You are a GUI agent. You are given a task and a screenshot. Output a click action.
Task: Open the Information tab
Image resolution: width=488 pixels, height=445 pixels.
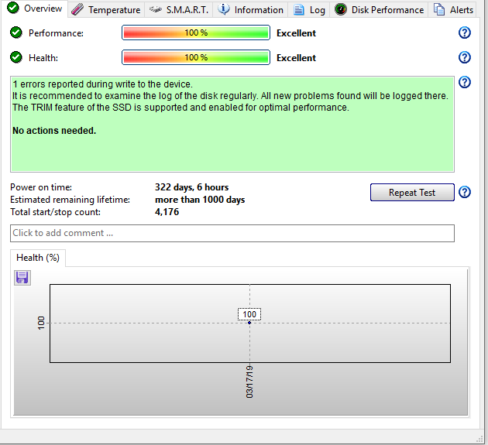pos(250,9)
